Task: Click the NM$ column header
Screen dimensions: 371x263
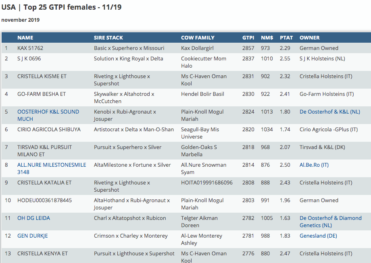Action: (267, 38)
